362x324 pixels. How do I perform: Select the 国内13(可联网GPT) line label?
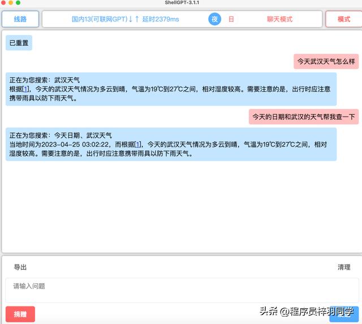(98, 19)
